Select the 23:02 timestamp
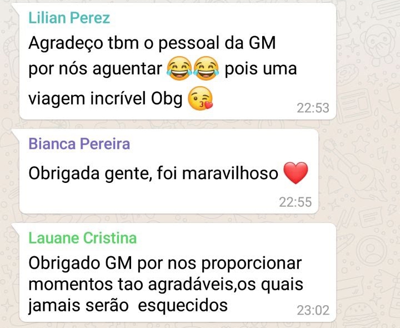This screenshot has width=400, height=328. pyautogui.click(x=313, y=310)
